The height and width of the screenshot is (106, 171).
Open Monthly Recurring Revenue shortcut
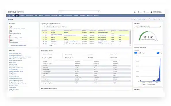click(x=15, y=60)
